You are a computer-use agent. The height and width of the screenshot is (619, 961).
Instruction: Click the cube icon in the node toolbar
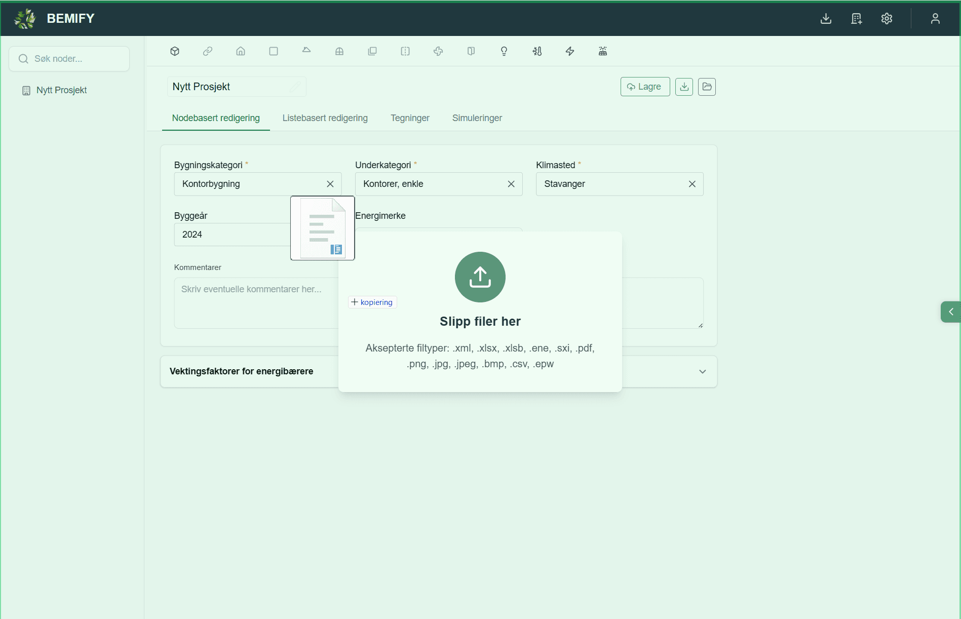pos(175,51)
